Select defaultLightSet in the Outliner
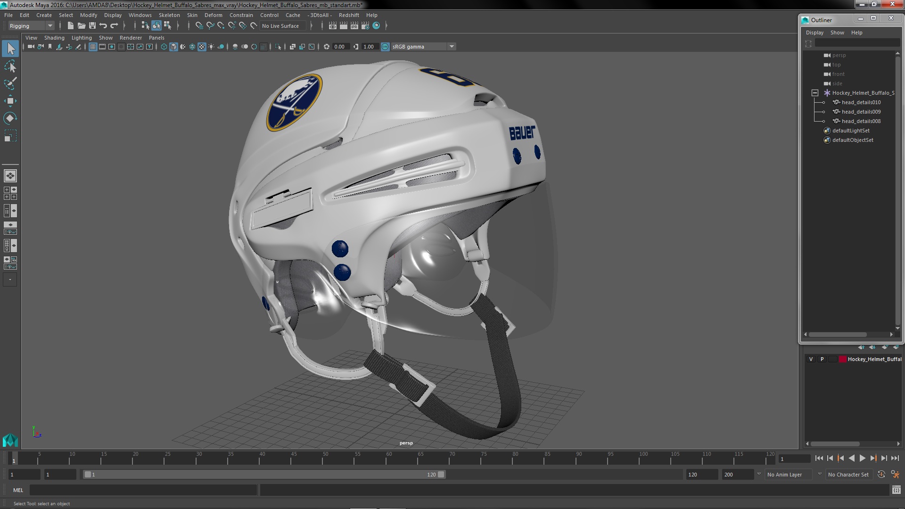This screenshot has width=905, height=509. [851, 131]
